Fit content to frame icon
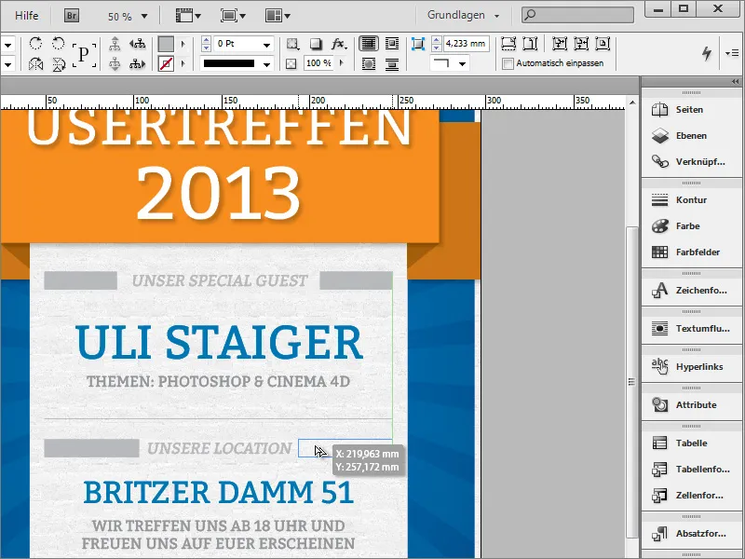Image resolution: width=745 pixels, height=559 pixels. point(560,44)
